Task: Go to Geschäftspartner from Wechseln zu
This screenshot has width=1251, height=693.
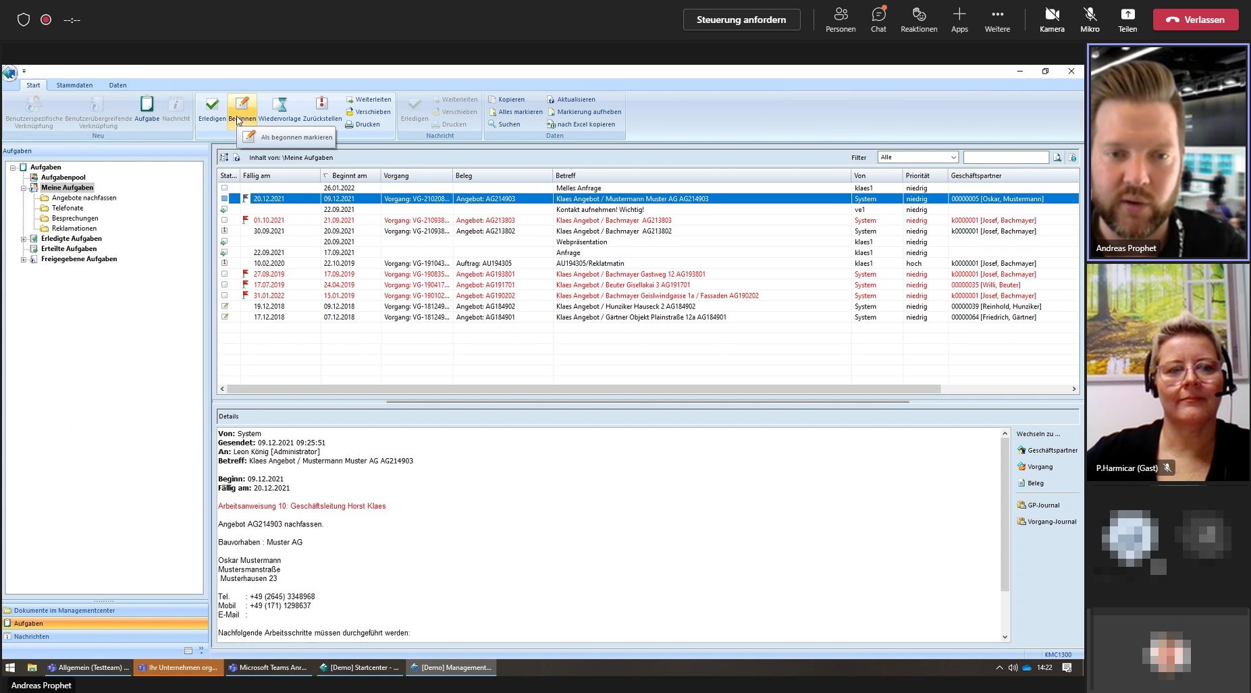Action: pos(1047,450)
